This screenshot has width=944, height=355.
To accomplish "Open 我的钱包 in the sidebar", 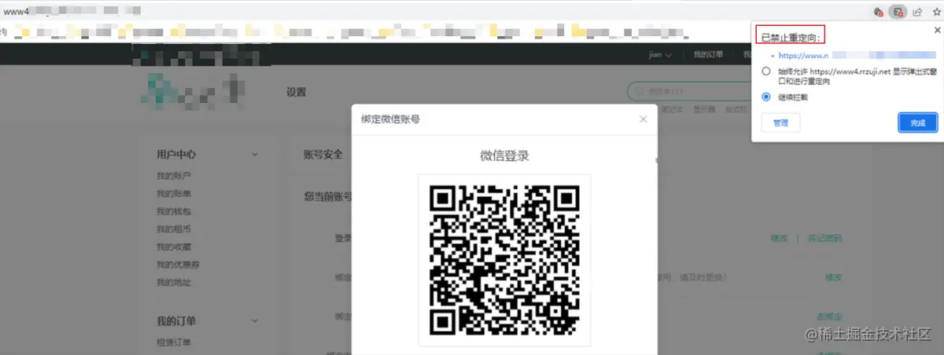I will pyautogui.click(x=174, y=211).
